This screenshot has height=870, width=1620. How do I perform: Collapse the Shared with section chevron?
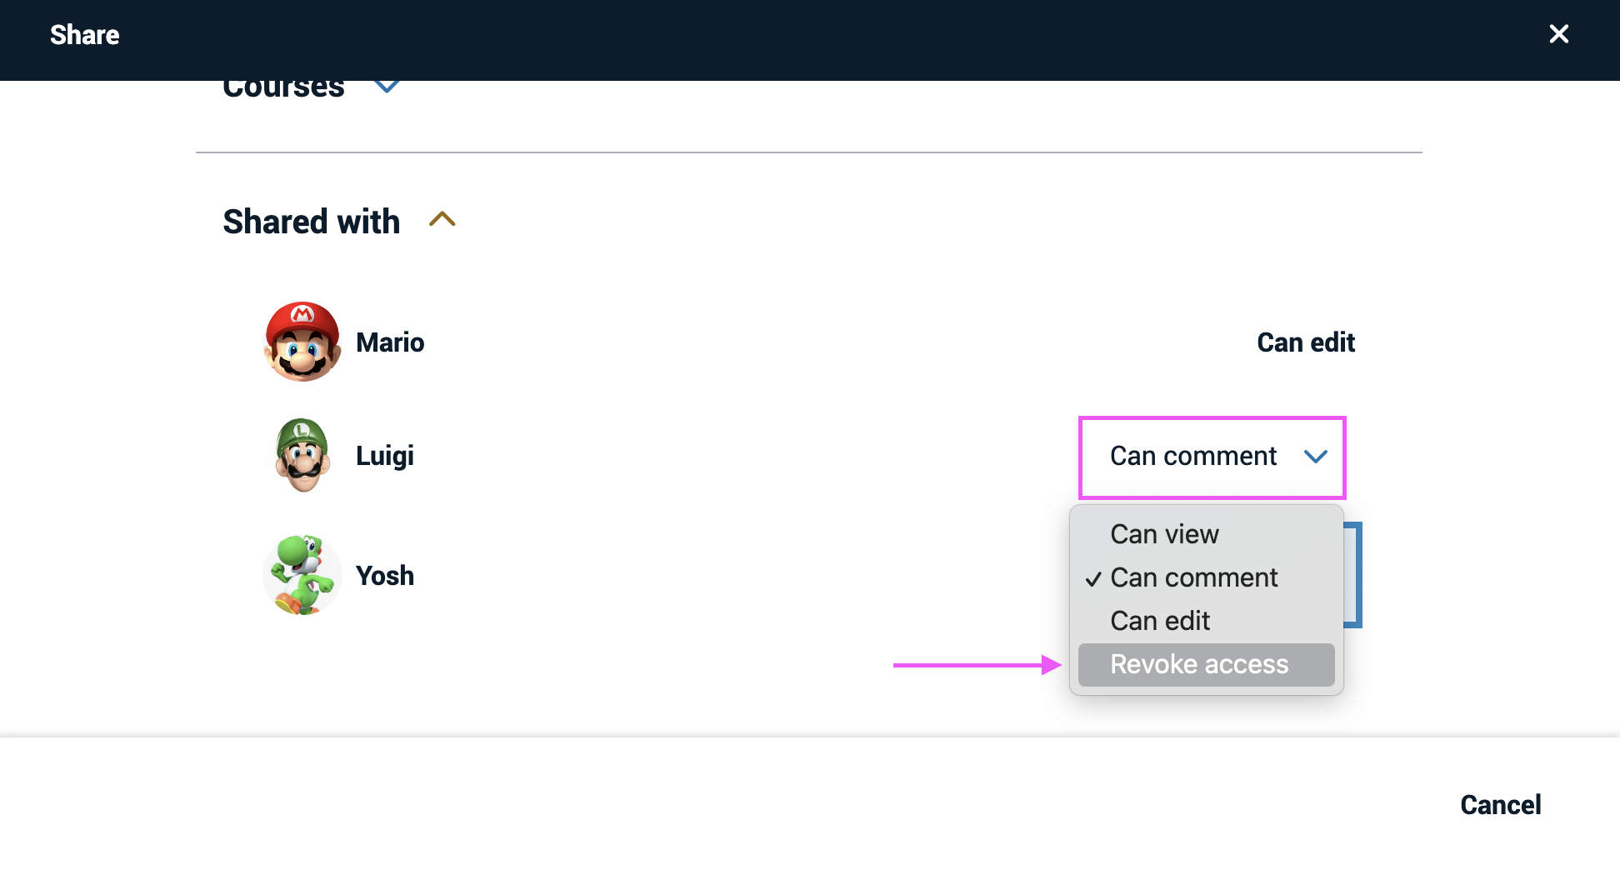click(x=442, y=220)
